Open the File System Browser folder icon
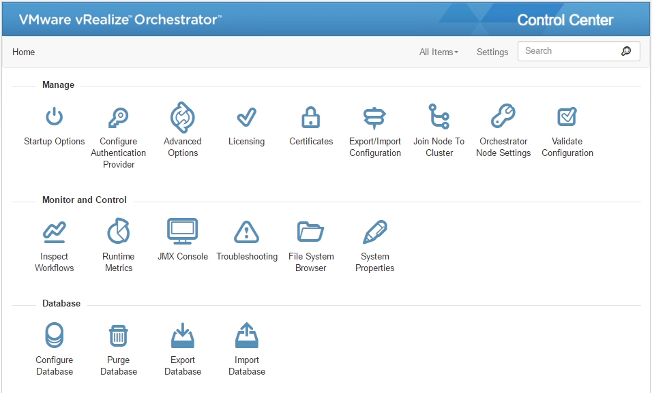This screenshot has width=652, height=393. [310, 232]
